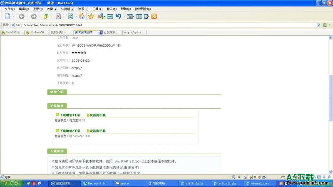Click the 2009-08-26 release date text

tap(80, 60)
